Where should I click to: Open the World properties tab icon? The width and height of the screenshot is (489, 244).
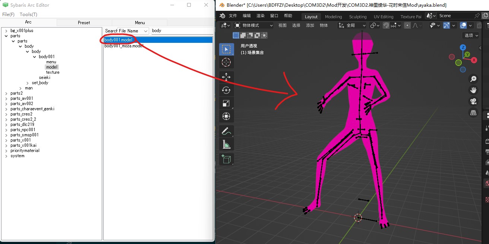487,184
